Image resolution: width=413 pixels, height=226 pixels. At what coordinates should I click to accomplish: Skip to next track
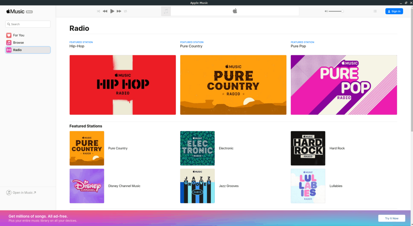[119, 11]
